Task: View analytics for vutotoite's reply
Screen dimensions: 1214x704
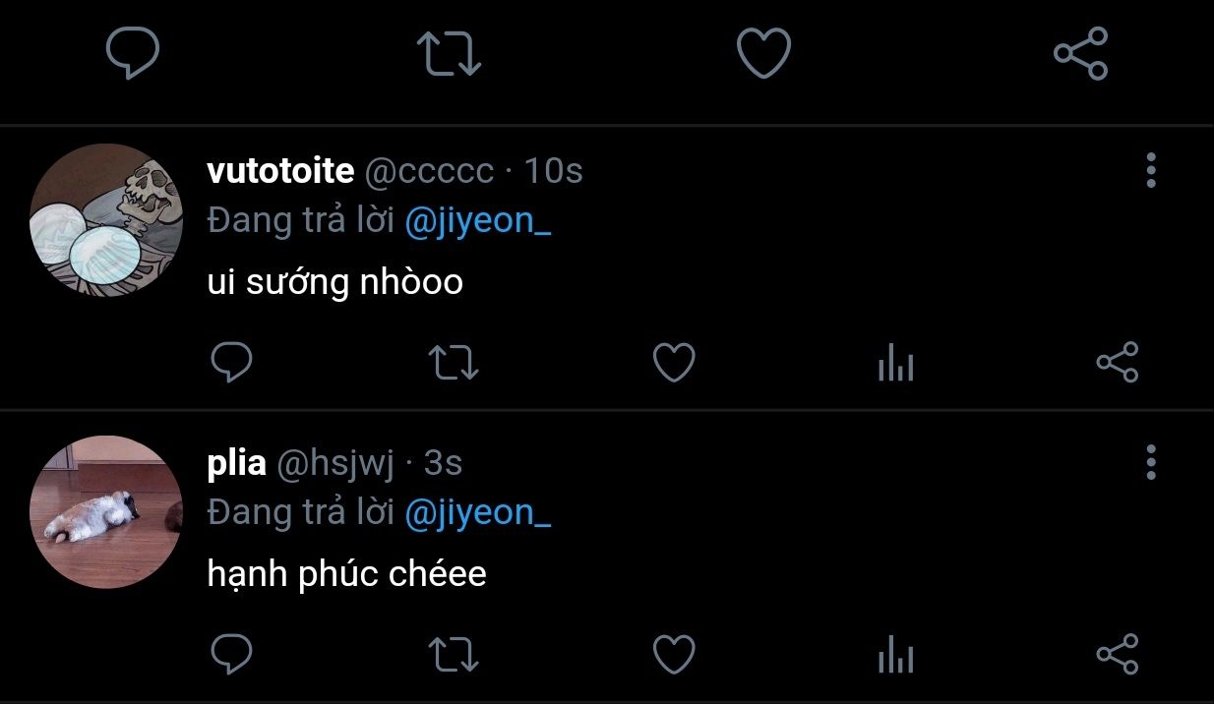Action: click(895, 365)
